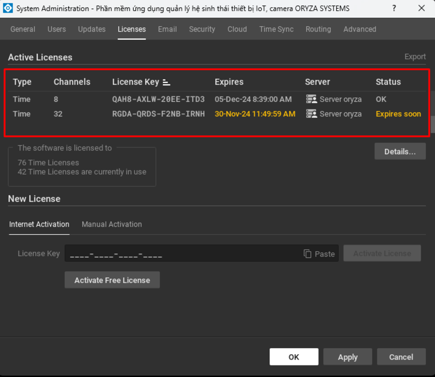The height and width of the screenshot is (377, 435).
Task: Select license key RGDA-QRDS-F2NB-IRNH
Action: tap(159, 114)
